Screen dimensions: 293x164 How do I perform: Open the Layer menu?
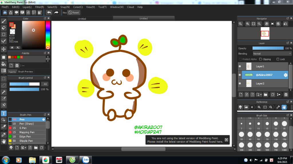[x=27, y=7]
